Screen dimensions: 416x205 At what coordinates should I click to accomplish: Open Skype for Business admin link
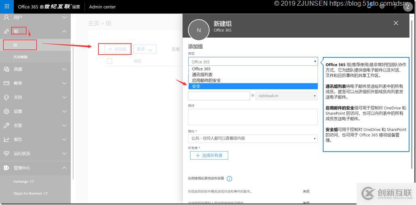30,193
